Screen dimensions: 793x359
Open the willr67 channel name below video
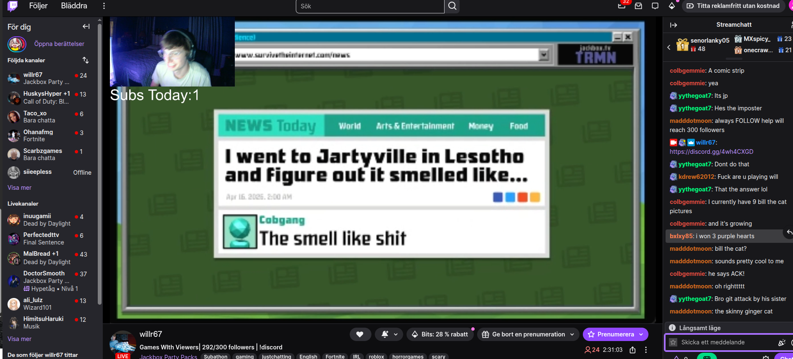coord(151,334)
